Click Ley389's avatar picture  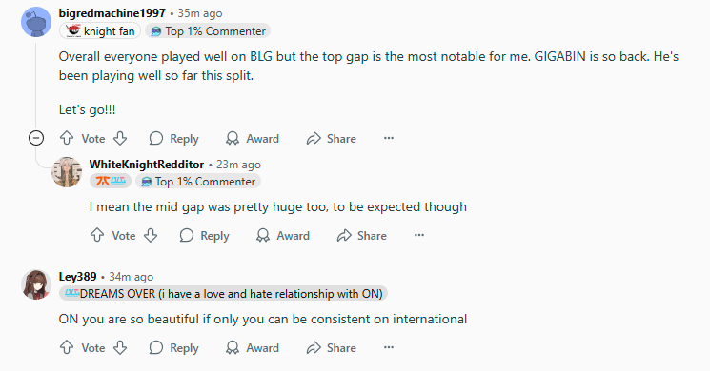pos(36,284)
